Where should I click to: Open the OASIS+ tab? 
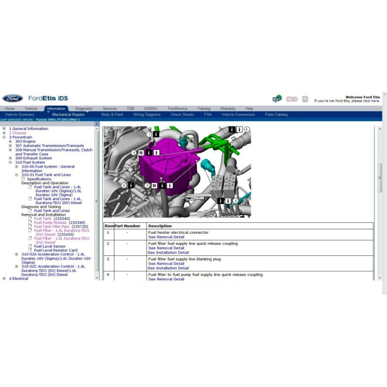(151, 108)
